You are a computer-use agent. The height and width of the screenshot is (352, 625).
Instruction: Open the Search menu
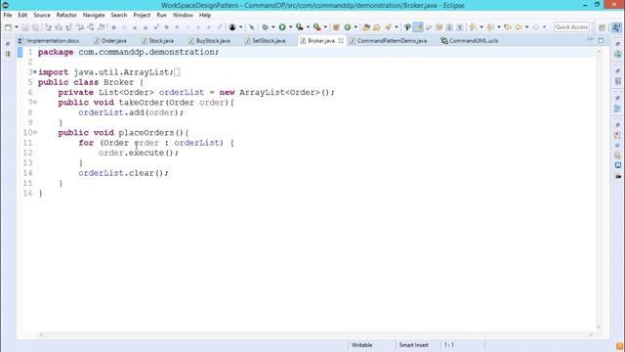pos(119,16)
